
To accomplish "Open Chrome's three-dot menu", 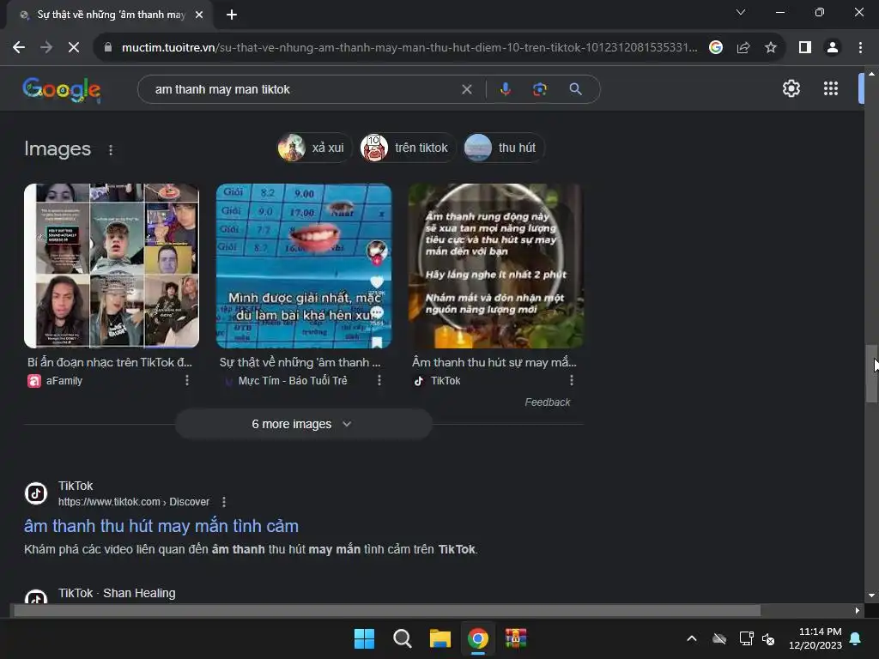I will pyautogui.click(x=860, y=48).
